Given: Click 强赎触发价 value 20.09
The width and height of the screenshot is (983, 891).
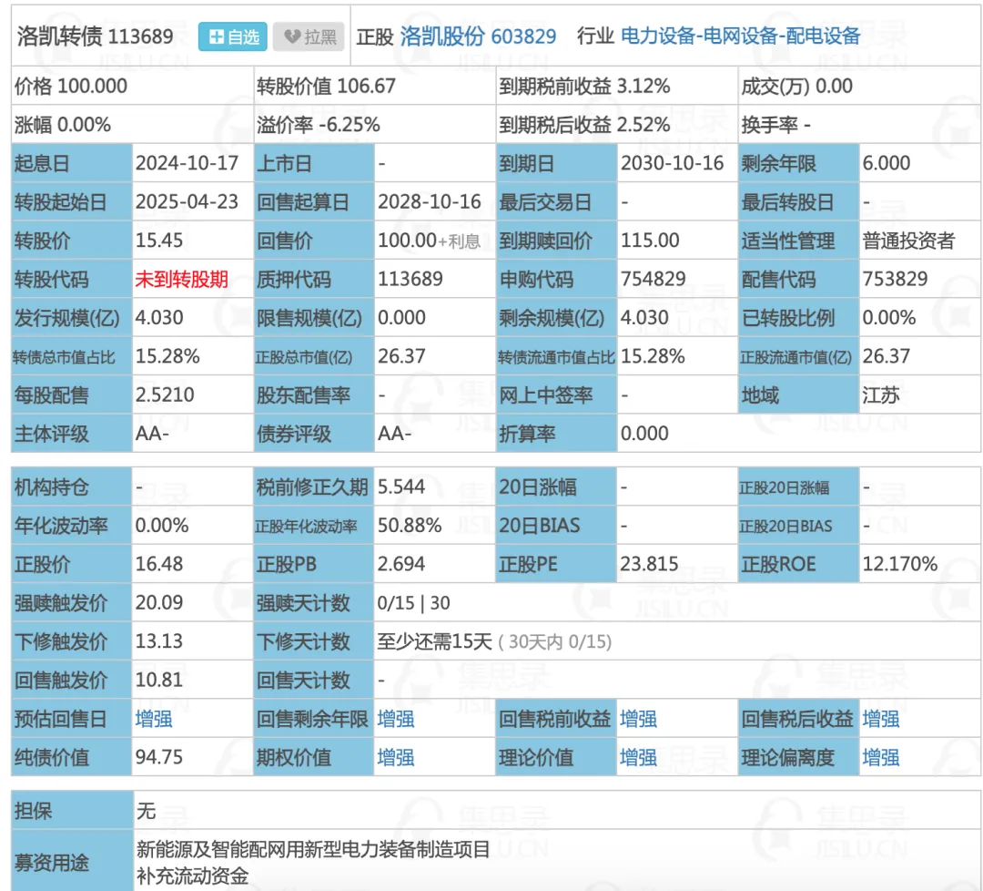Looking at the screenshot, I should tap(159, 603).
